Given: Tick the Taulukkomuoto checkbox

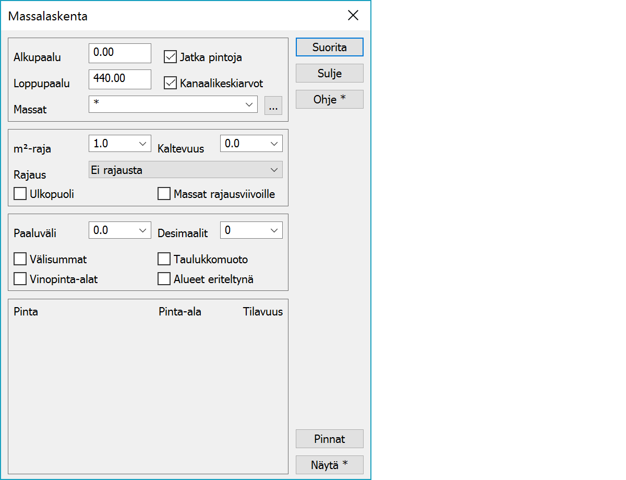Looking at the screenshot, I should pyautogui.click(x=164, y=259).
